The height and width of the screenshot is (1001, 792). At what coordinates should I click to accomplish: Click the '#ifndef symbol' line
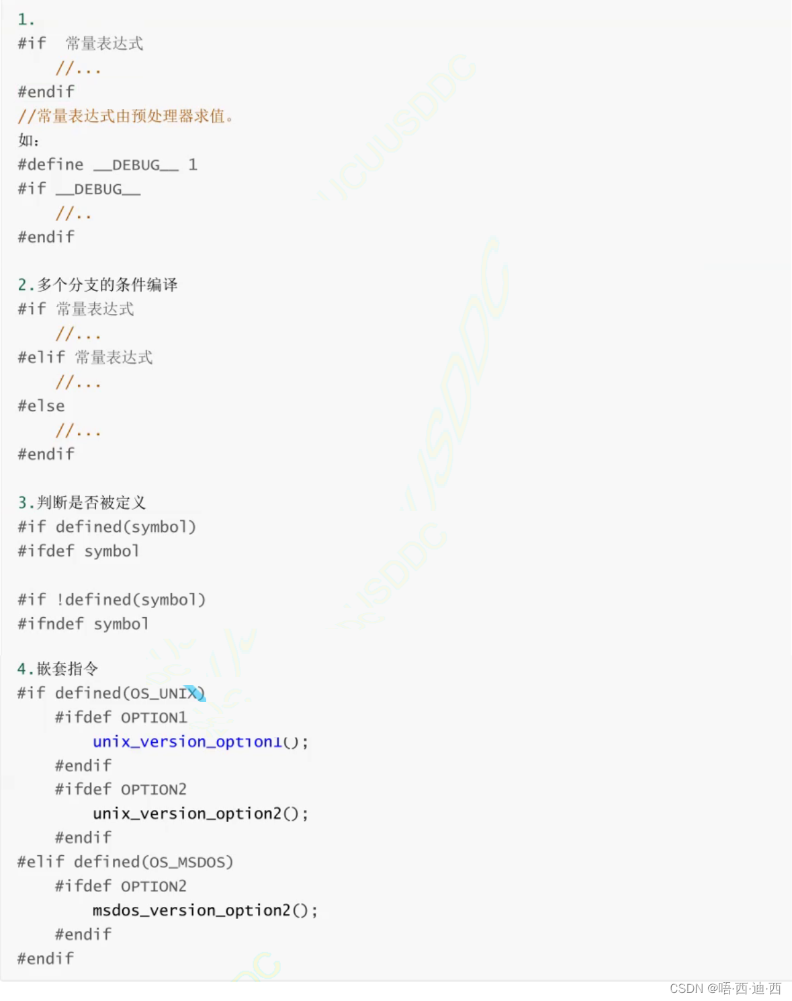pyautogui.click(x=83, y=624)
